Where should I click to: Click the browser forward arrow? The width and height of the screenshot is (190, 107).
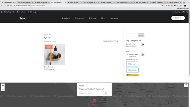[5, 6]
